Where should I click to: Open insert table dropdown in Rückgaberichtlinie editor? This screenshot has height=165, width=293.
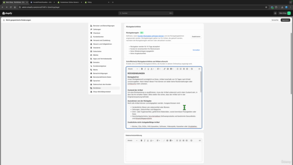[172, 69]
